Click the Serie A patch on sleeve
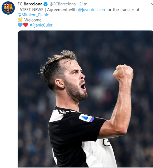 pyautogui.click(x=87, y=118)
